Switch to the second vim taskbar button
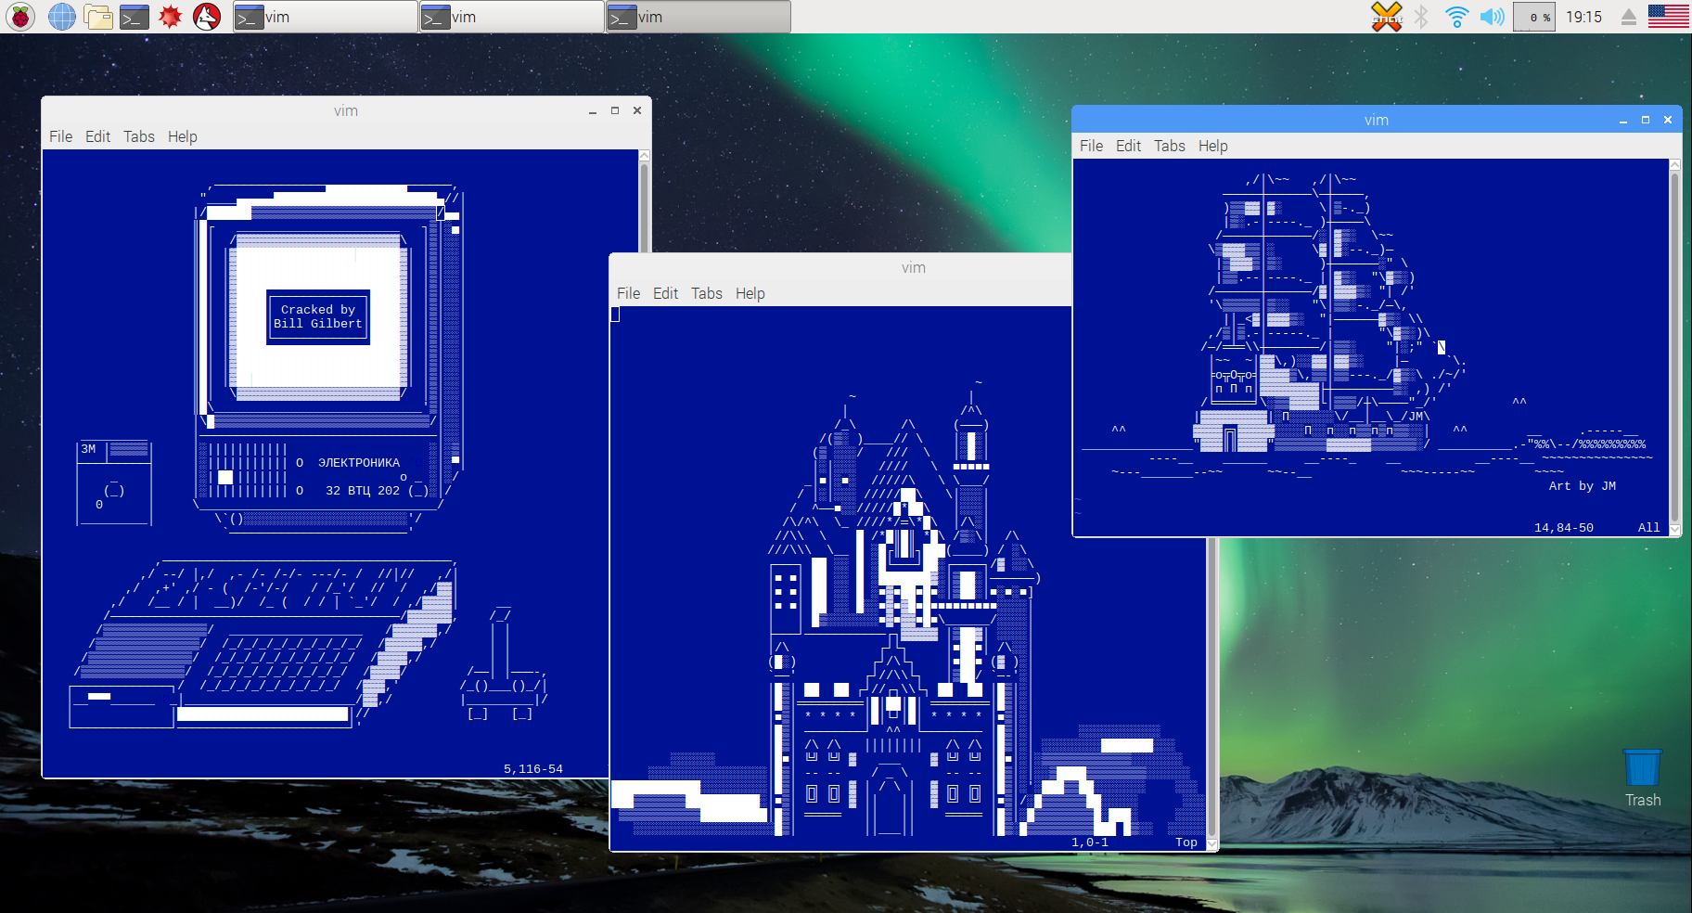 [511, 17]
